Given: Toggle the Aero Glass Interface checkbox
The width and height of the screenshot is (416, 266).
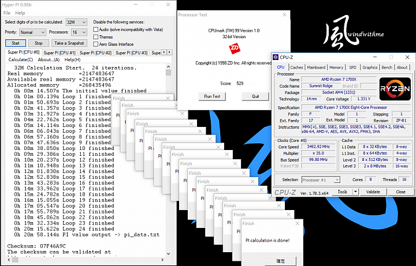Looking at the screenshot, I should 96,44.
